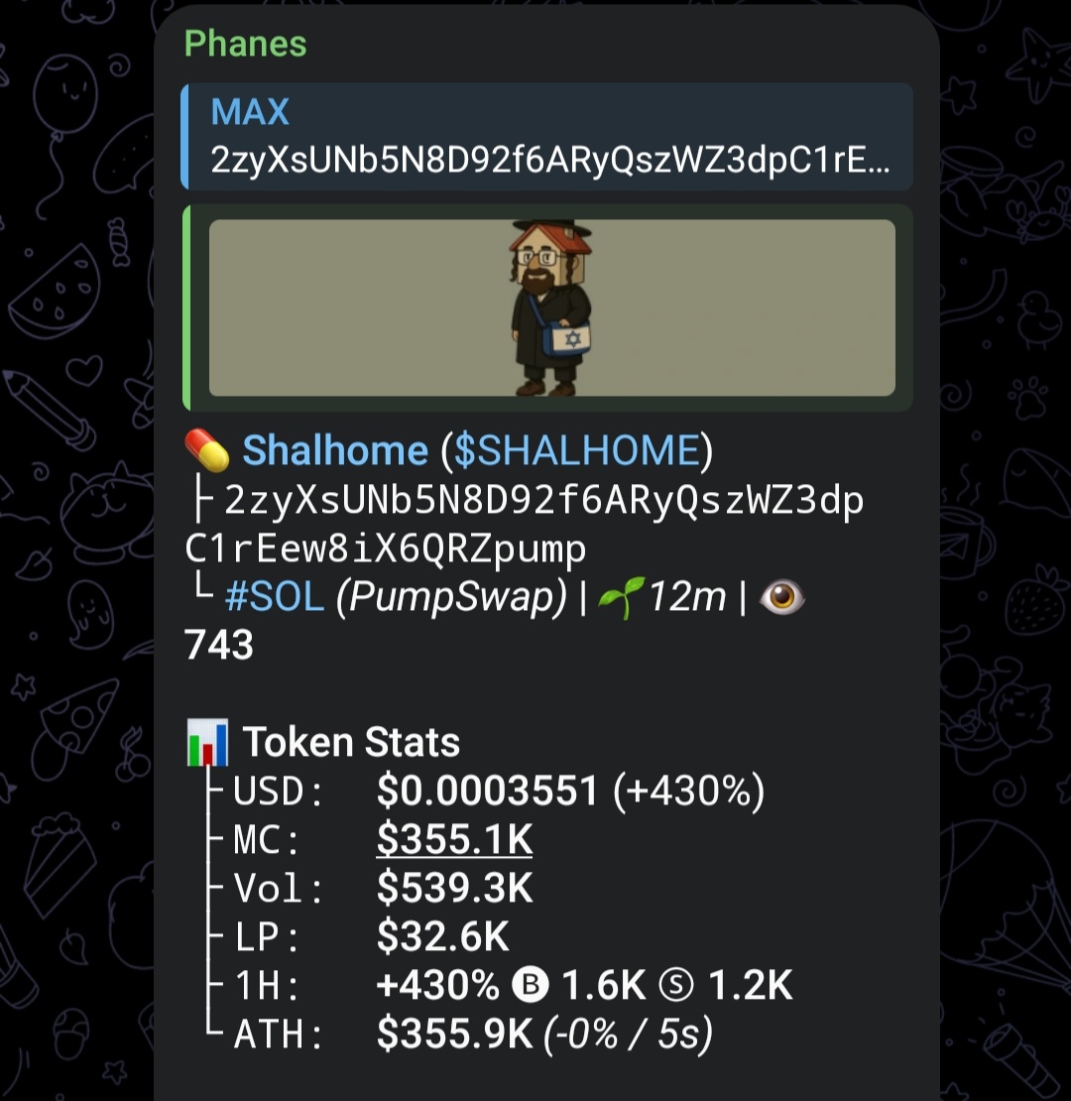The image size is (1071, 1101).
Task: Tap the eye views icon
Action: click(x=782, y=597)
